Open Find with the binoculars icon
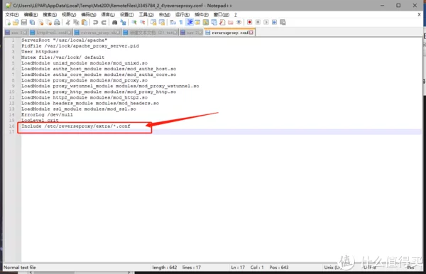The width and height of the screenshot is (426, 274). (114, 23)
